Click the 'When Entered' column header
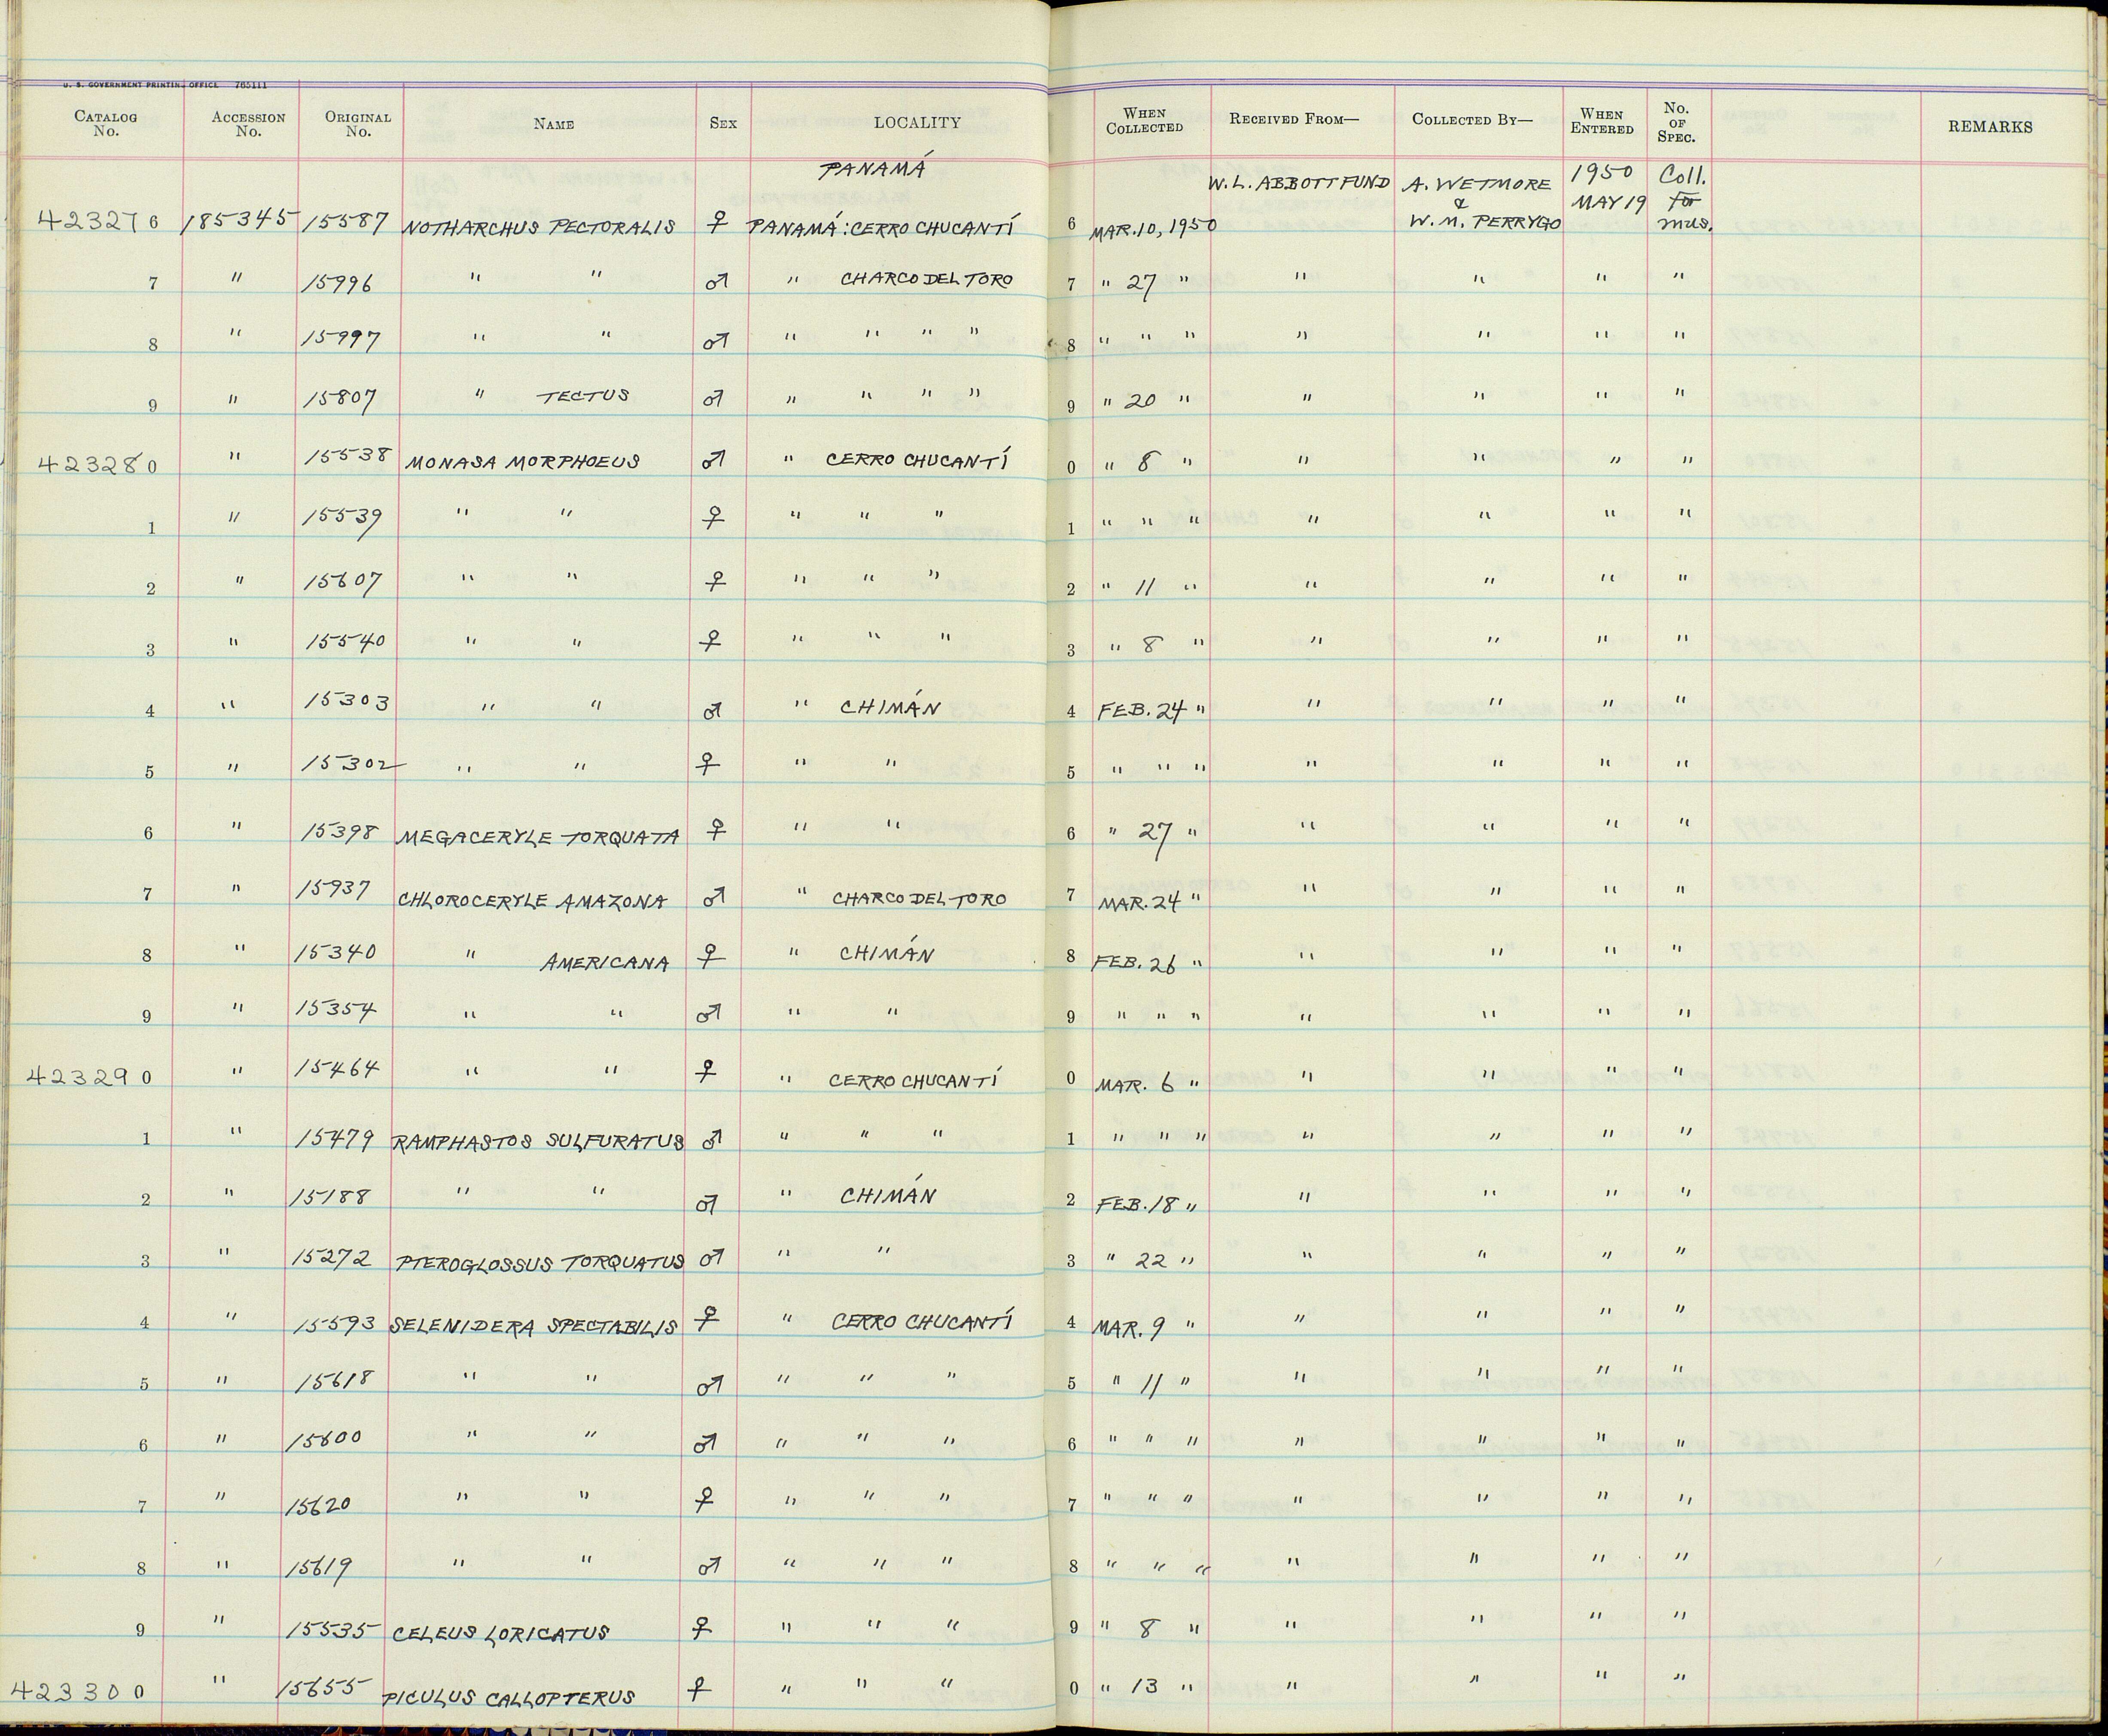Viewport: 2108px width, 1736px height. [x=1602, y=121]
